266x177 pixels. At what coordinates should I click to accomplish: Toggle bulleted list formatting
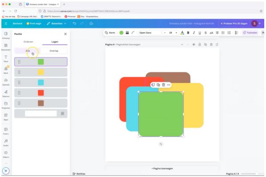(223, 33)
